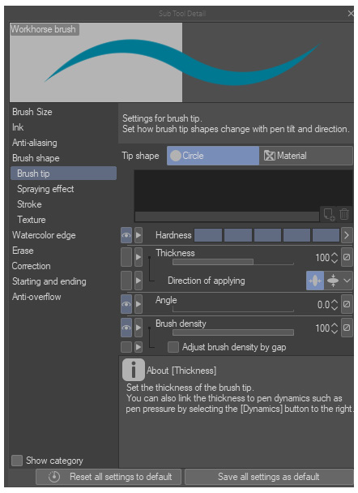
Task: Click Save all settings as default
Action: tap(269, 477)
